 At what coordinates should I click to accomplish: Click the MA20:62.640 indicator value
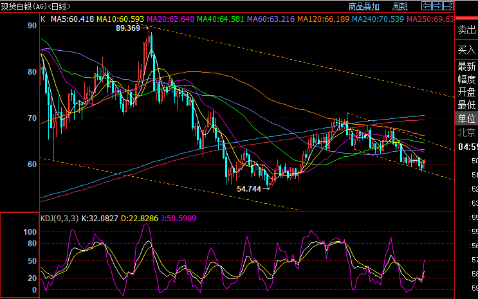[x=170, y=19]
